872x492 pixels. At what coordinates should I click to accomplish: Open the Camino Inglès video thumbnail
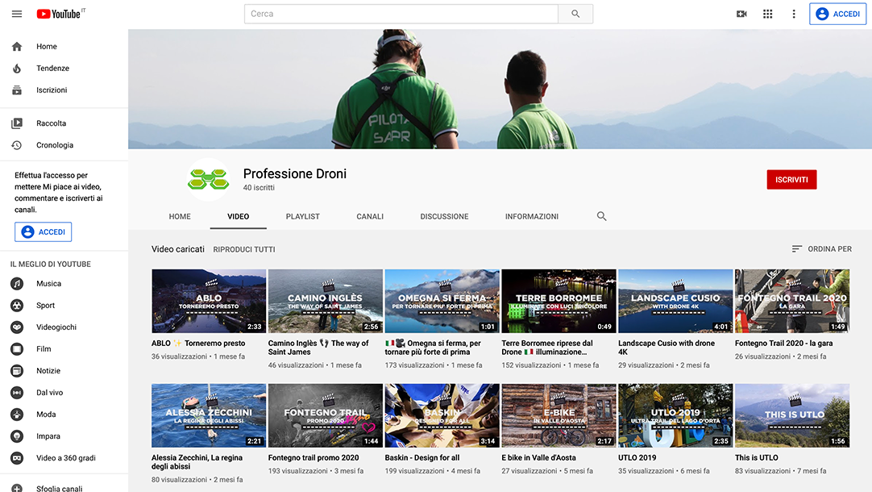click(326, 301)
